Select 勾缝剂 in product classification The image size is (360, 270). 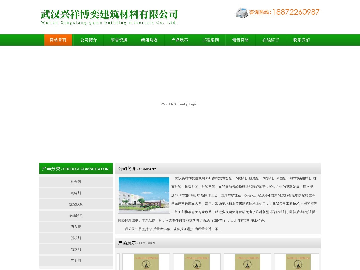76,193
